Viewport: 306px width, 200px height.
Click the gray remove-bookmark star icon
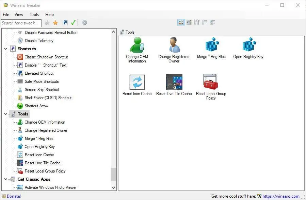[47, 23]
